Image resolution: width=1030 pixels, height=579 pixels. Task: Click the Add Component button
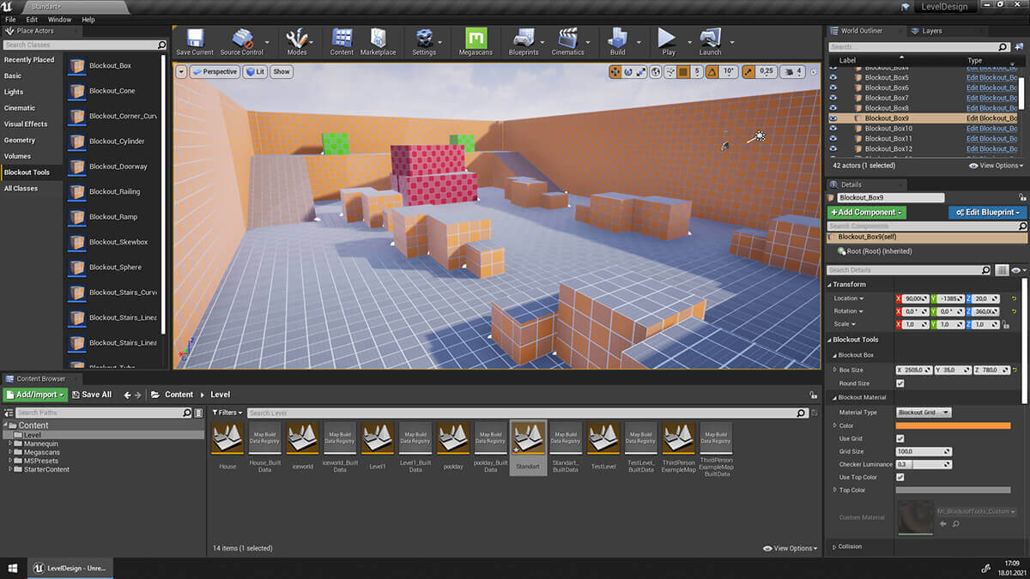click(867, 212)
